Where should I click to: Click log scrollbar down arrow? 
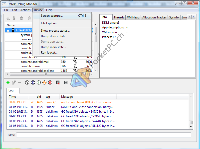pos(191,127)
